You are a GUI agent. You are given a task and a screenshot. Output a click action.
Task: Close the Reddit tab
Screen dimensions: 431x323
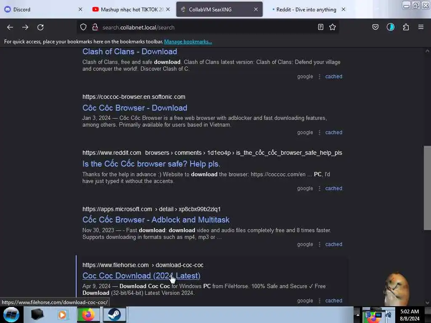[343, 9]
